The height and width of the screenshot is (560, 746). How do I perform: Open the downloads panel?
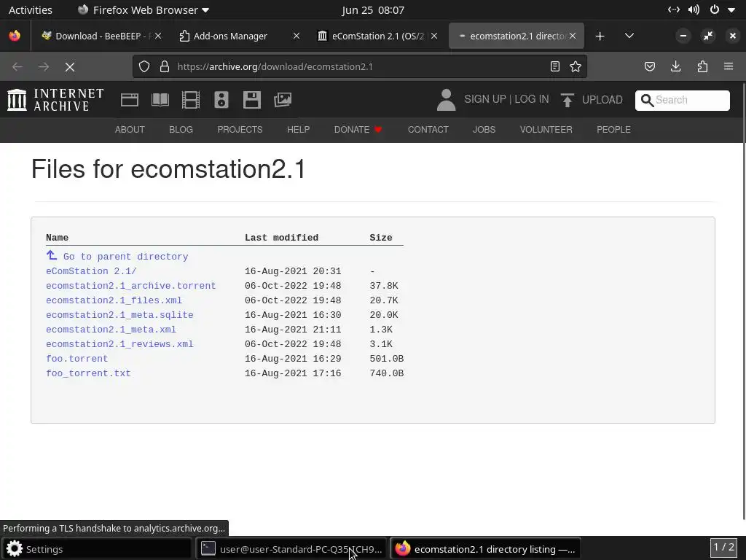click(x=675, y=66)
